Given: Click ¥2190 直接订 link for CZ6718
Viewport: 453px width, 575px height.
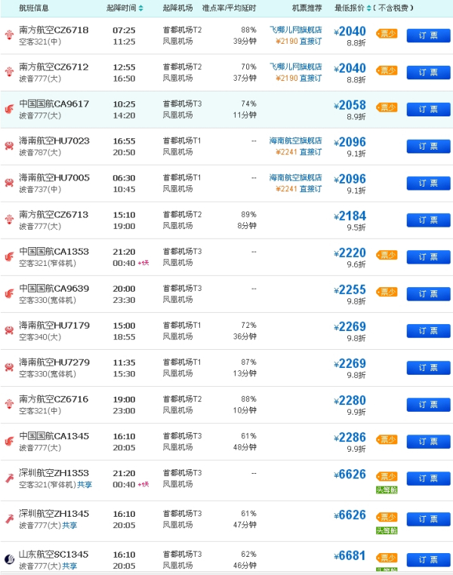Looking at the screenshot, I should click(299, 41).
